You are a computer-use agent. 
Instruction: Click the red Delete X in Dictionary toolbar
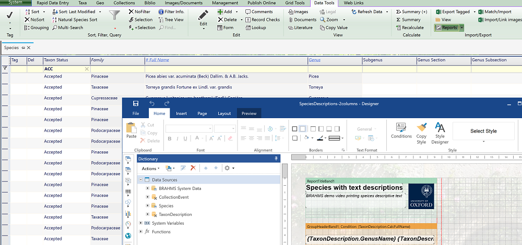tap(193, 168)
